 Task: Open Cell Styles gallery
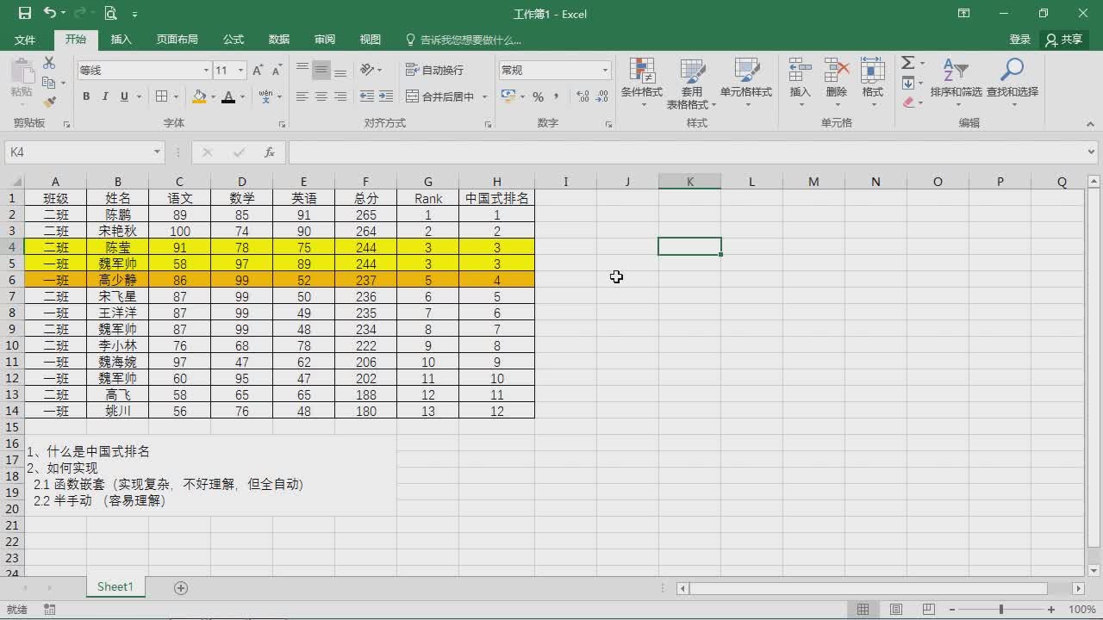(746, 84)
